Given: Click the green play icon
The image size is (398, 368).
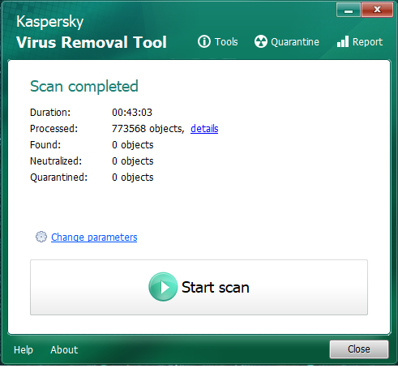Looking at the screenshot, I should 163,287.
